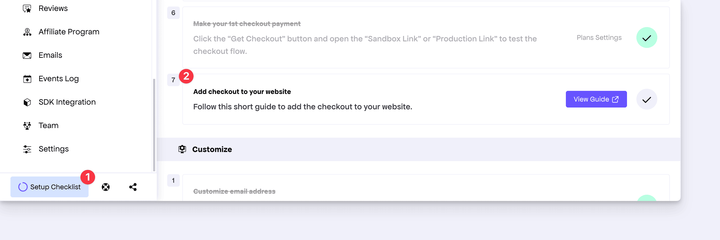This screenshot has height=240, width=720.
Task: Click the Reviews star icon
Action: (27, 9)
